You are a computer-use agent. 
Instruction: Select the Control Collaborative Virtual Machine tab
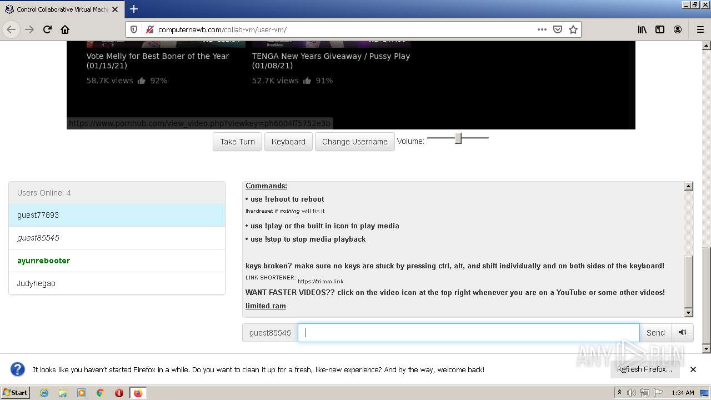click(62, 9)
